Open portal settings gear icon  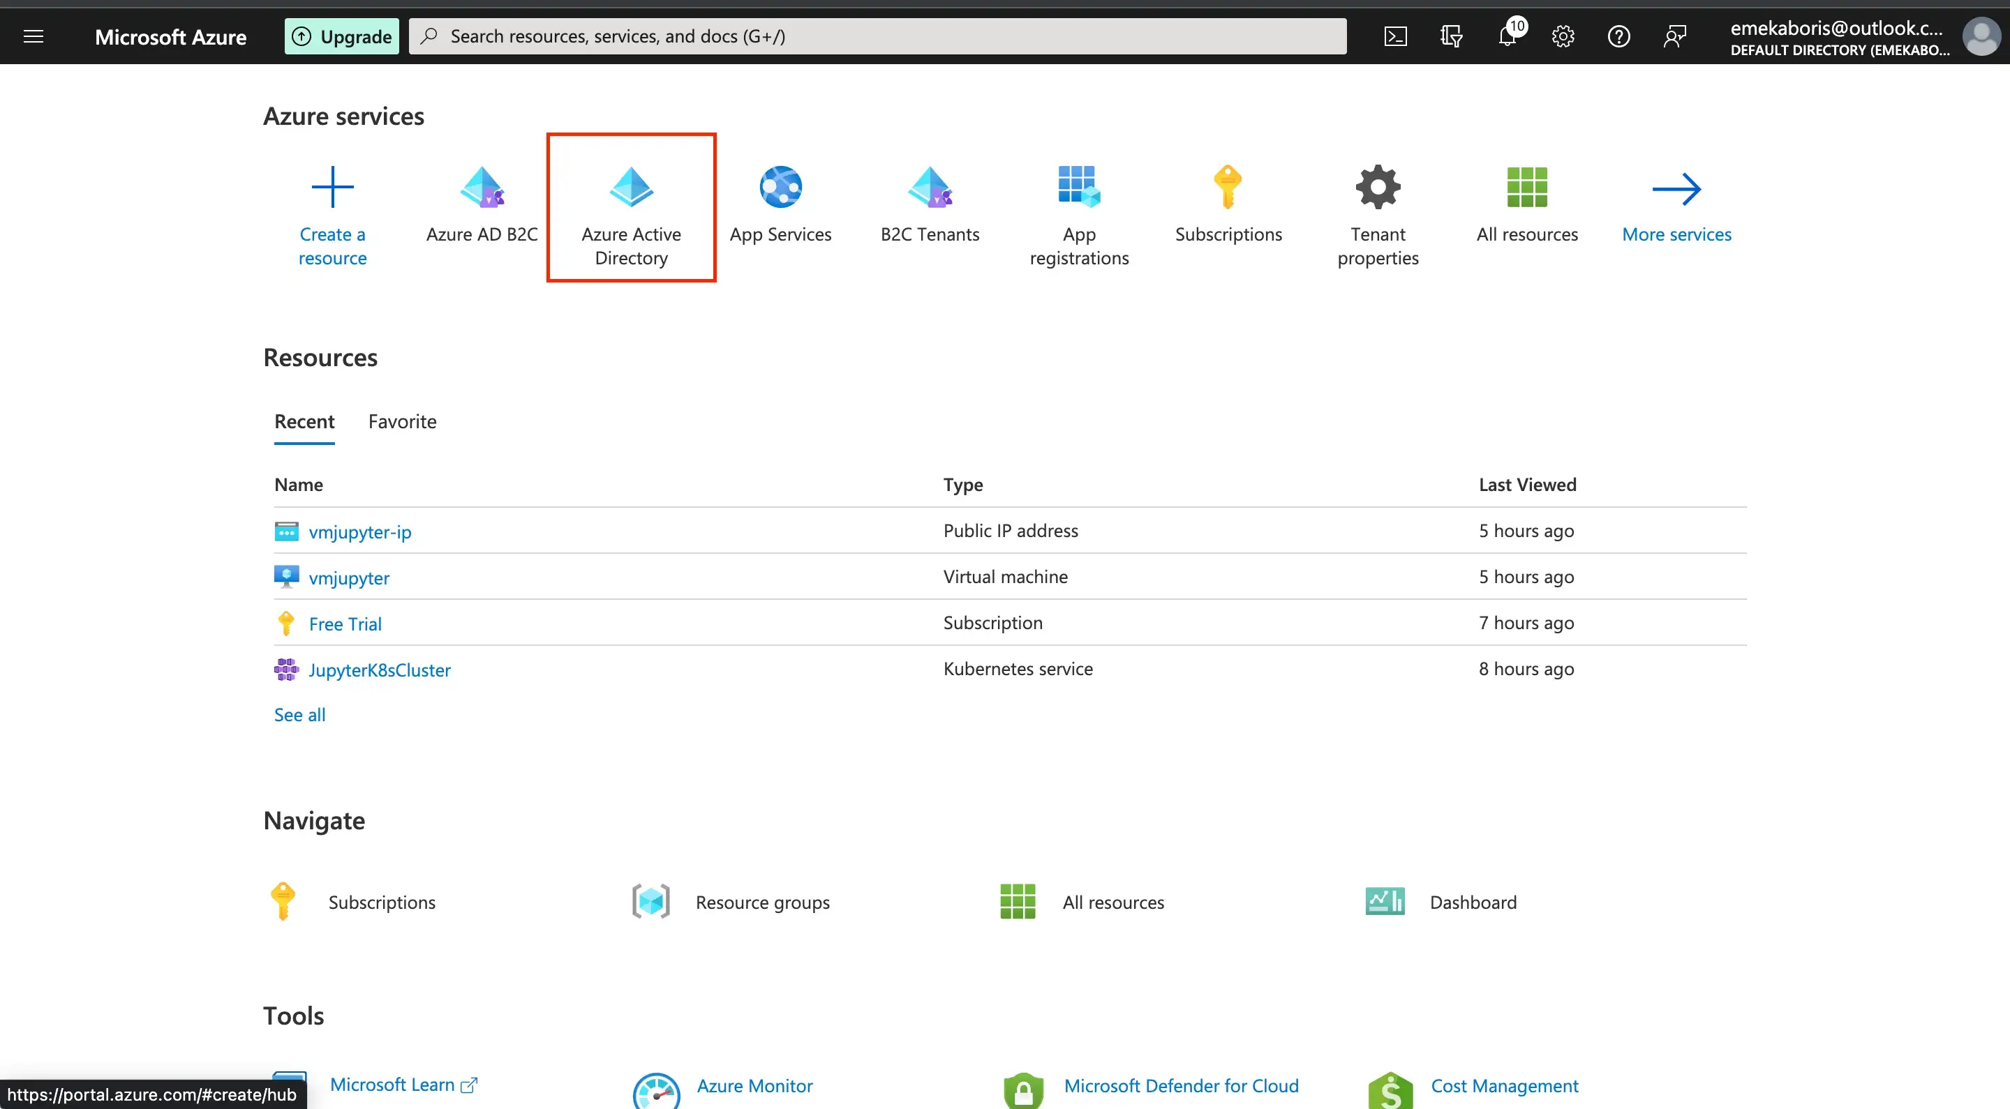1563,37
